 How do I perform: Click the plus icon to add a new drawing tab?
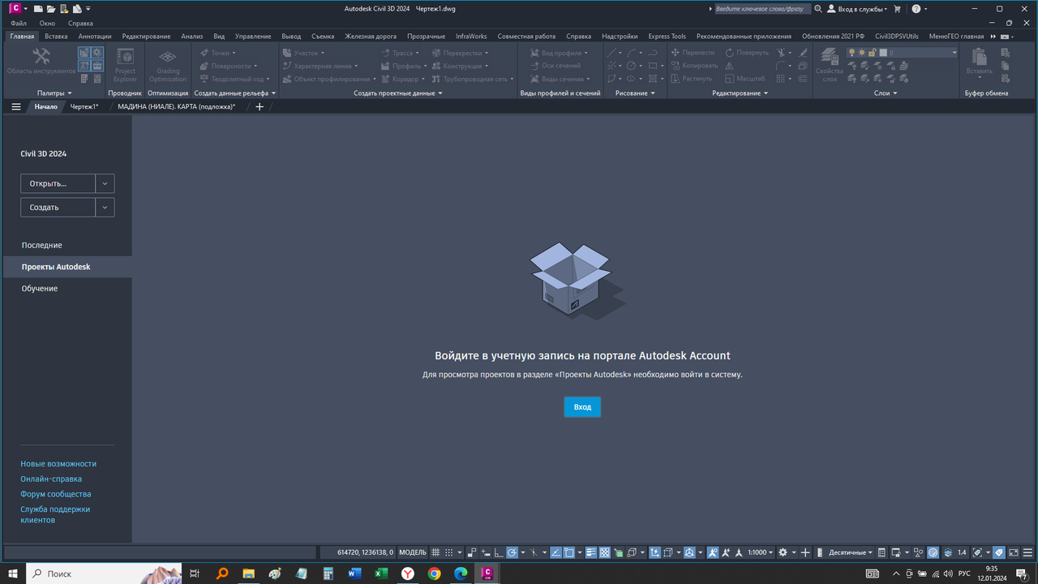tap(259, 106)
